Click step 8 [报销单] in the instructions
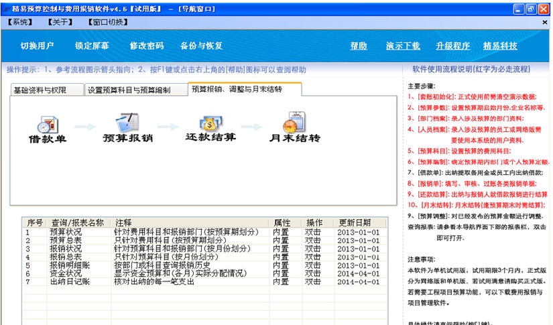The width and height of the screenshot is (553, 325). [x=473, y=184]
